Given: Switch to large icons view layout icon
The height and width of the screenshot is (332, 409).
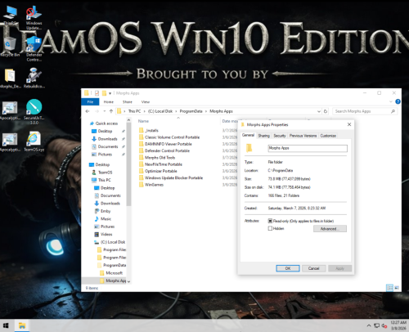Looking at the screenshot, I should pyautogui.click(x=397, y=288).
